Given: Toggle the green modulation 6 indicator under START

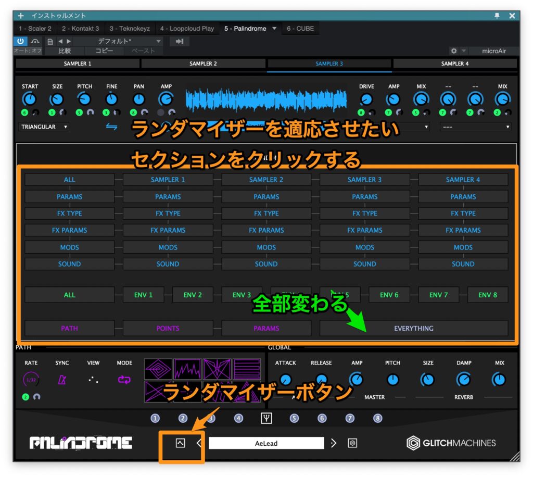Looking at the screenshot, I should (24, 112).
